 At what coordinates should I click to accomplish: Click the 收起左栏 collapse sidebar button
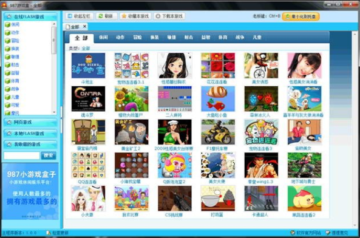point(80,16)
